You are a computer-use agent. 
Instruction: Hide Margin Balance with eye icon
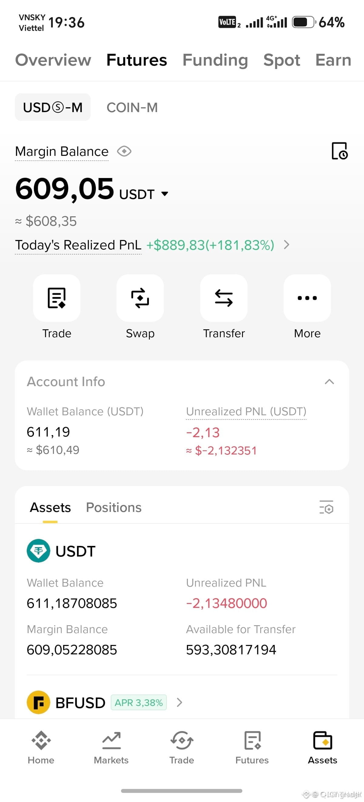tap(124, 152)
